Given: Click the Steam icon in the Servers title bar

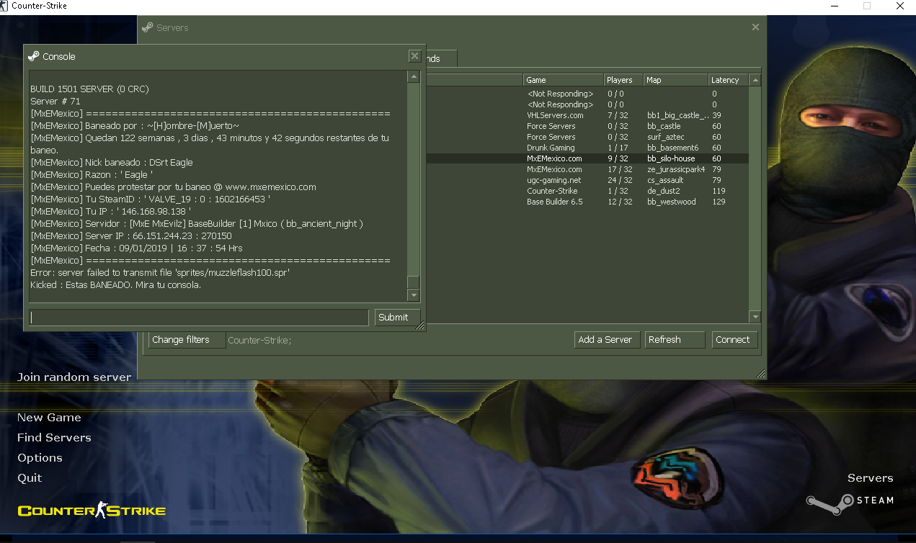Looking at the screenshot, I should pyautogui.click(x=148, y=27).
